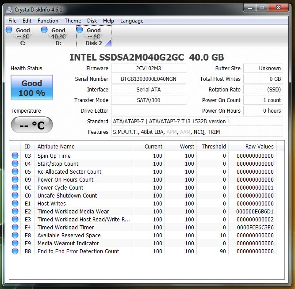Image resolution: width=295 pixels, height=289 pixels.
Task: Click the empty Drive Letter field
Action: click(149, 111)
